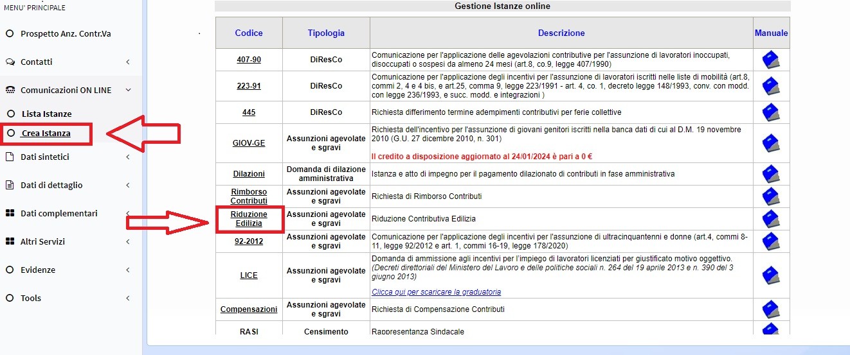Open manual icon for LICE row

771,275
